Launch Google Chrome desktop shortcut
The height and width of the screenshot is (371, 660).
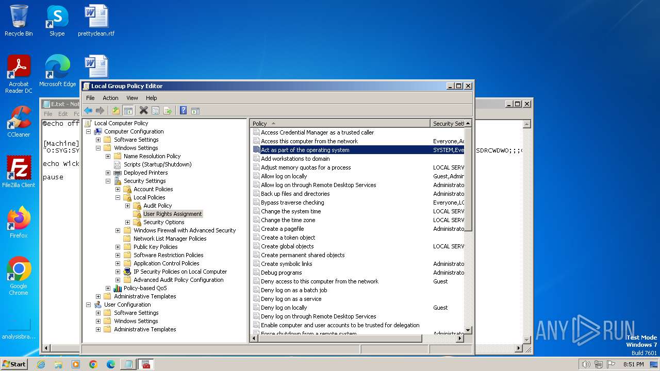point(19,276)
